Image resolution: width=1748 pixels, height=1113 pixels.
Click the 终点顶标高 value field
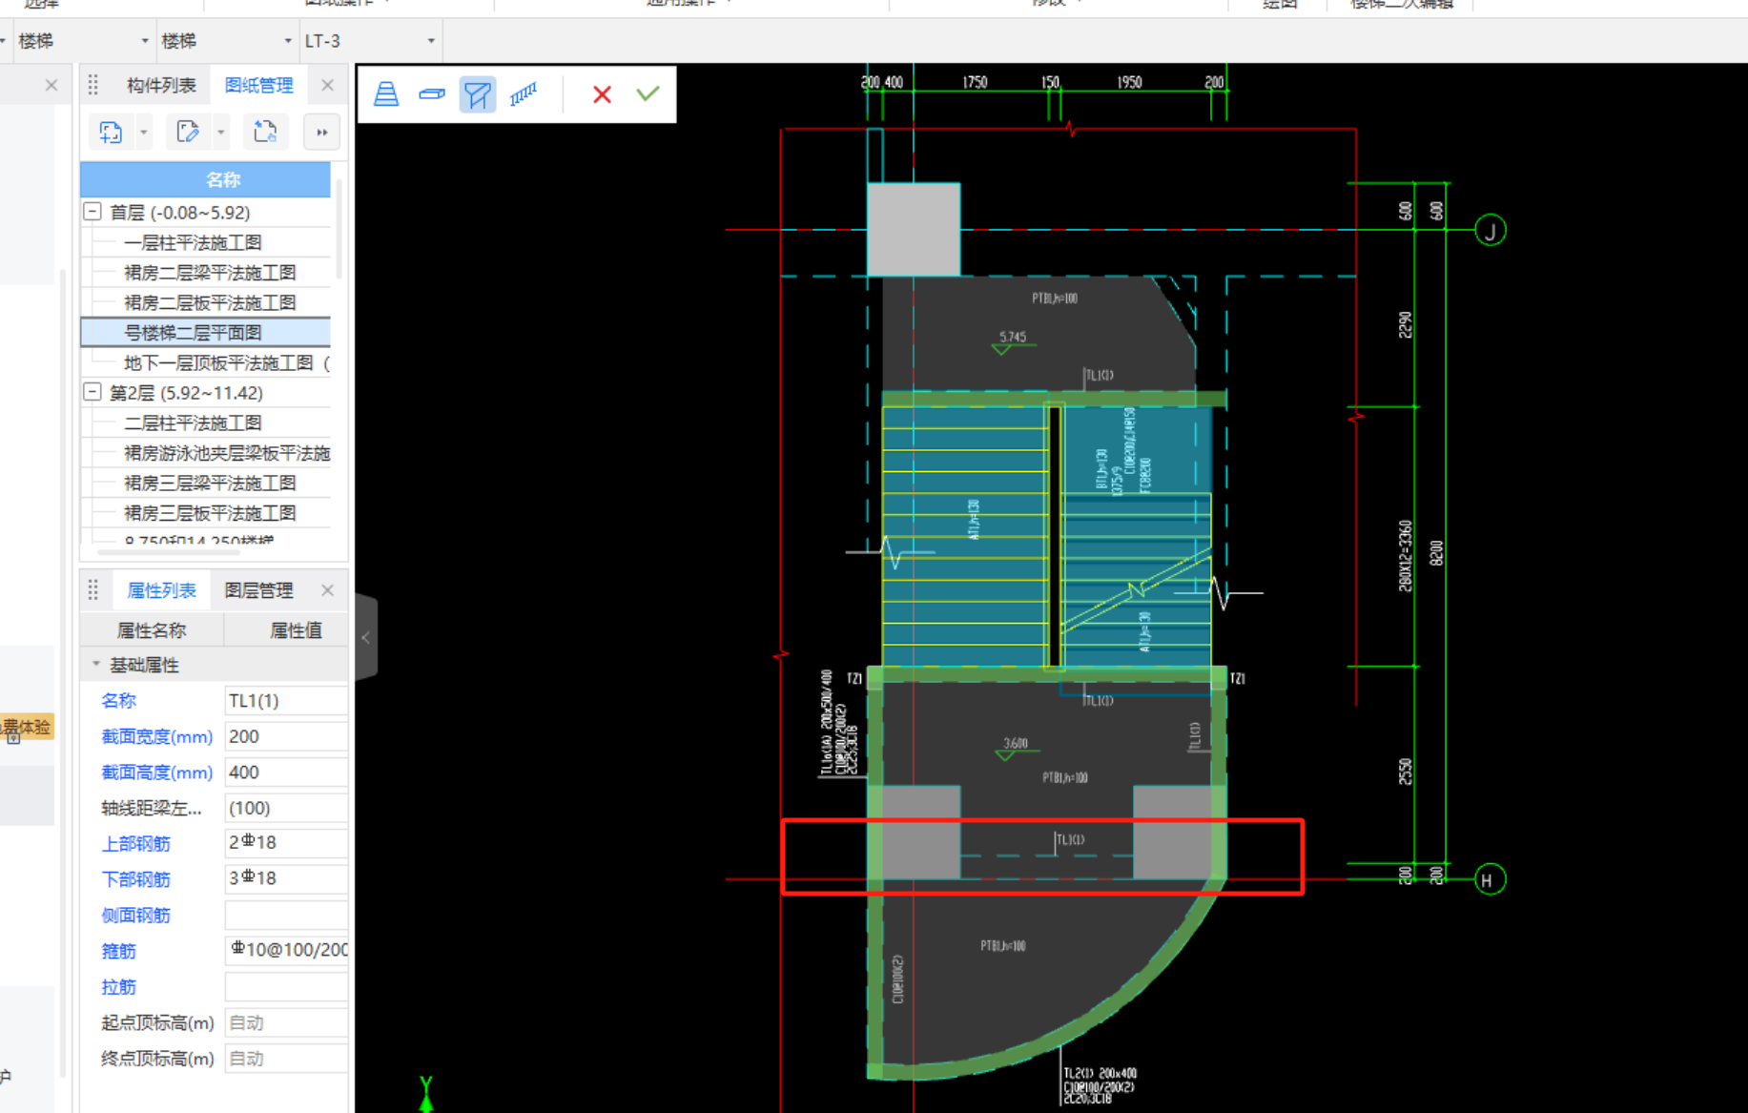(x=286, y=1058)
